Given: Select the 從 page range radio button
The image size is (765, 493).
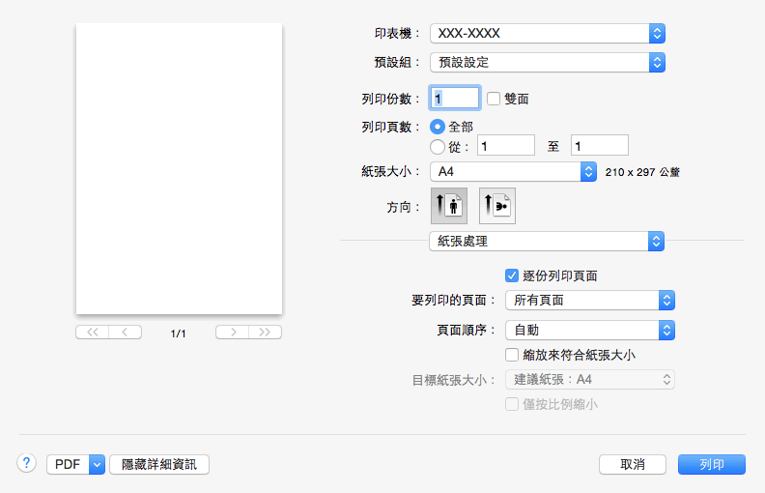Looking at the screenshot, I should click(438, 146).
